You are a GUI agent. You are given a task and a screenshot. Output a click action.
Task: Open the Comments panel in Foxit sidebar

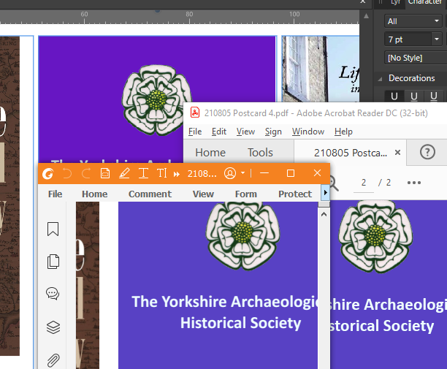click(53, 294)
